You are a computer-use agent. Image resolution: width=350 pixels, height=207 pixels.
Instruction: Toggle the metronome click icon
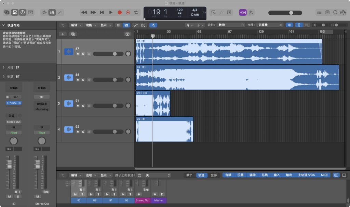tap(251, 12)
